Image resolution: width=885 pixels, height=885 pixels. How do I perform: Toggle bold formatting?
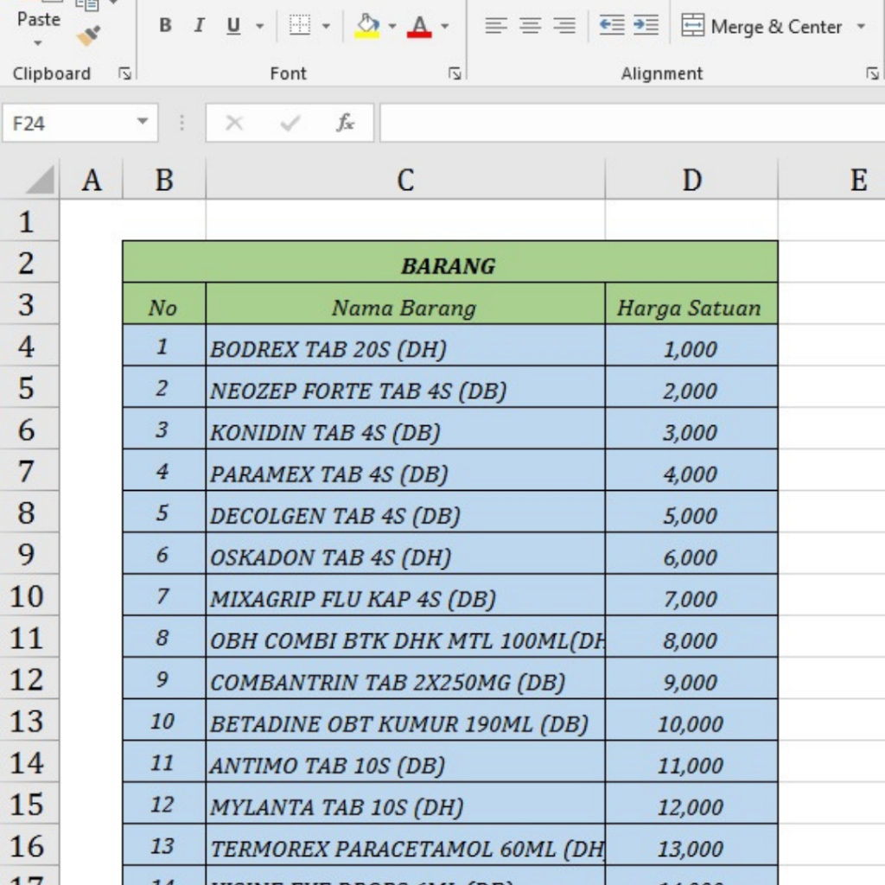165,26
